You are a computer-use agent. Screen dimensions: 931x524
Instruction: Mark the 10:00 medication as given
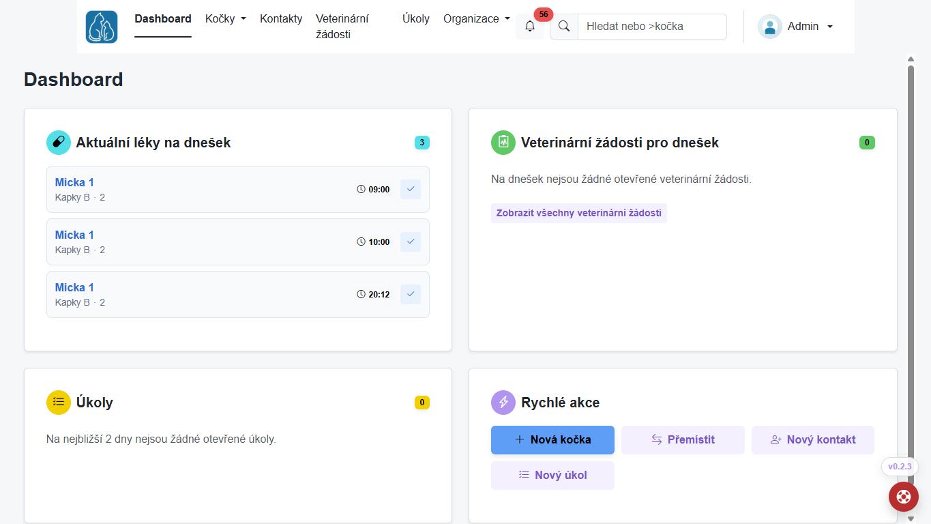(x=411, y=242)
